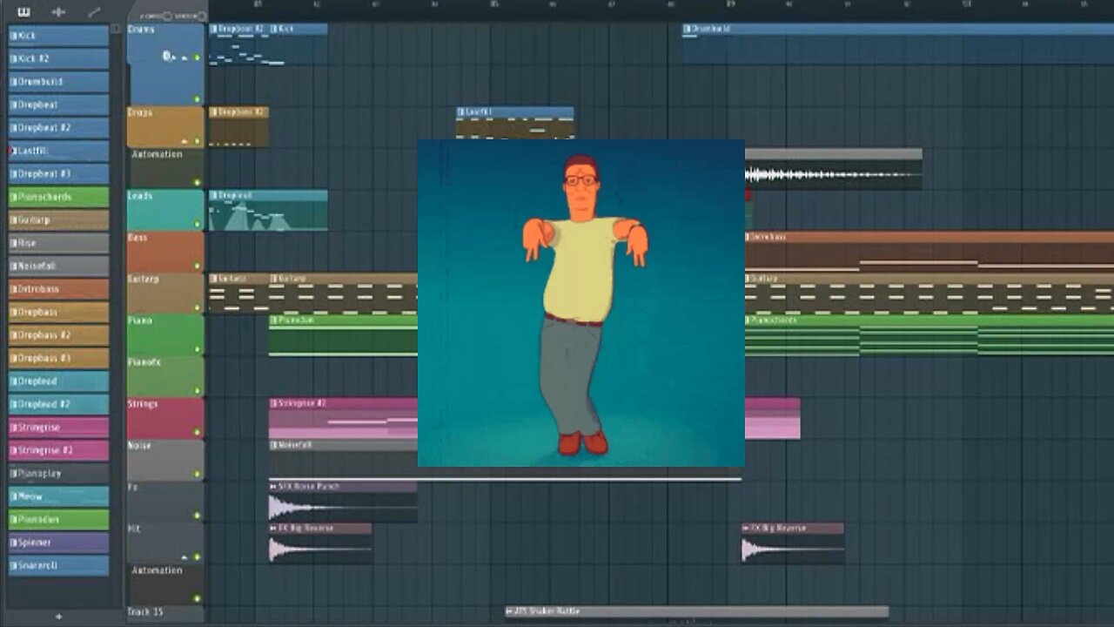The height and width of the screenshot is (627, 1114).
Task: Select Noisefall pattern in picker
Action: [x=58, y=266]
